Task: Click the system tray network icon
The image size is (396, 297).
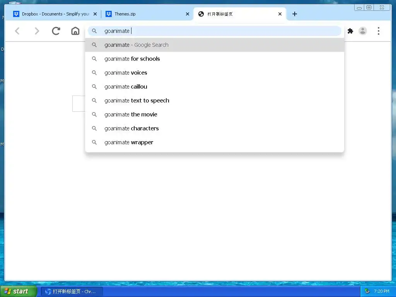Action: coord(367,291)
